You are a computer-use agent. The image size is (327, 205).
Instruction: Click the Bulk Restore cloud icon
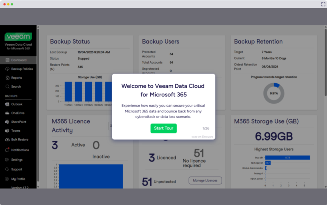point(7,140)
